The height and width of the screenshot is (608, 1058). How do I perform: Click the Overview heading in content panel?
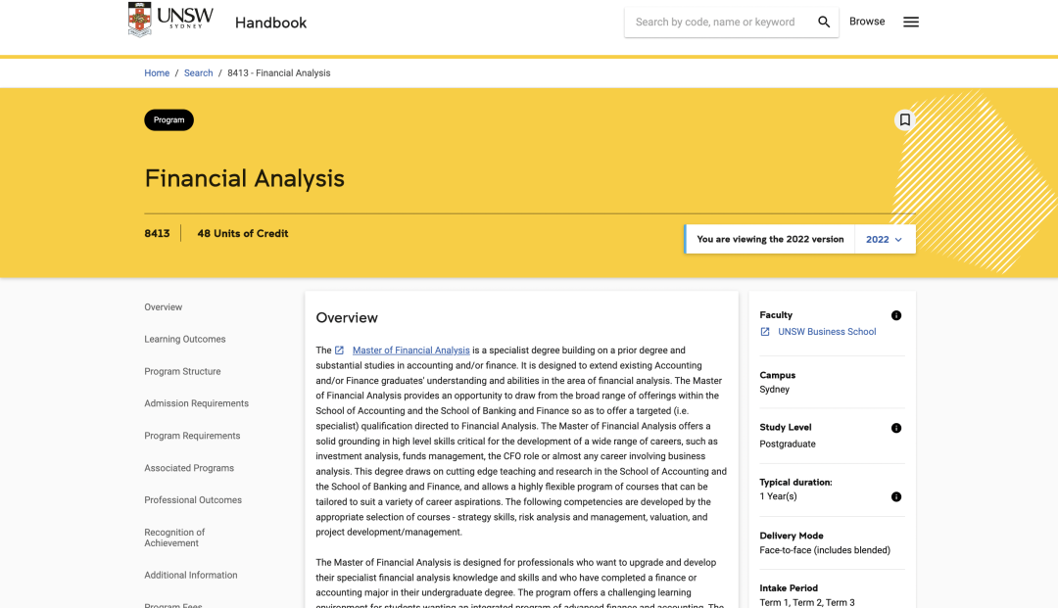pyautogui.click(x=347, y=317)
